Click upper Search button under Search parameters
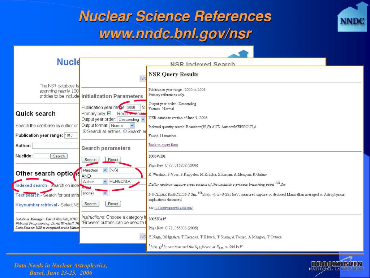The image size is (370, 278). [x=90, y=160]
